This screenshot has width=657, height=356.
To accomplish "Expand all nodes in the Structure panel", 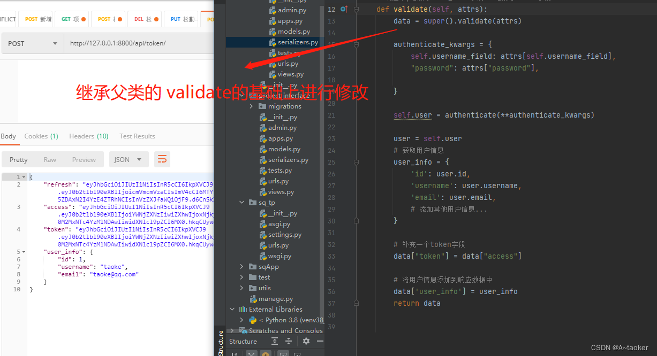I will click(x=275, y=341).
